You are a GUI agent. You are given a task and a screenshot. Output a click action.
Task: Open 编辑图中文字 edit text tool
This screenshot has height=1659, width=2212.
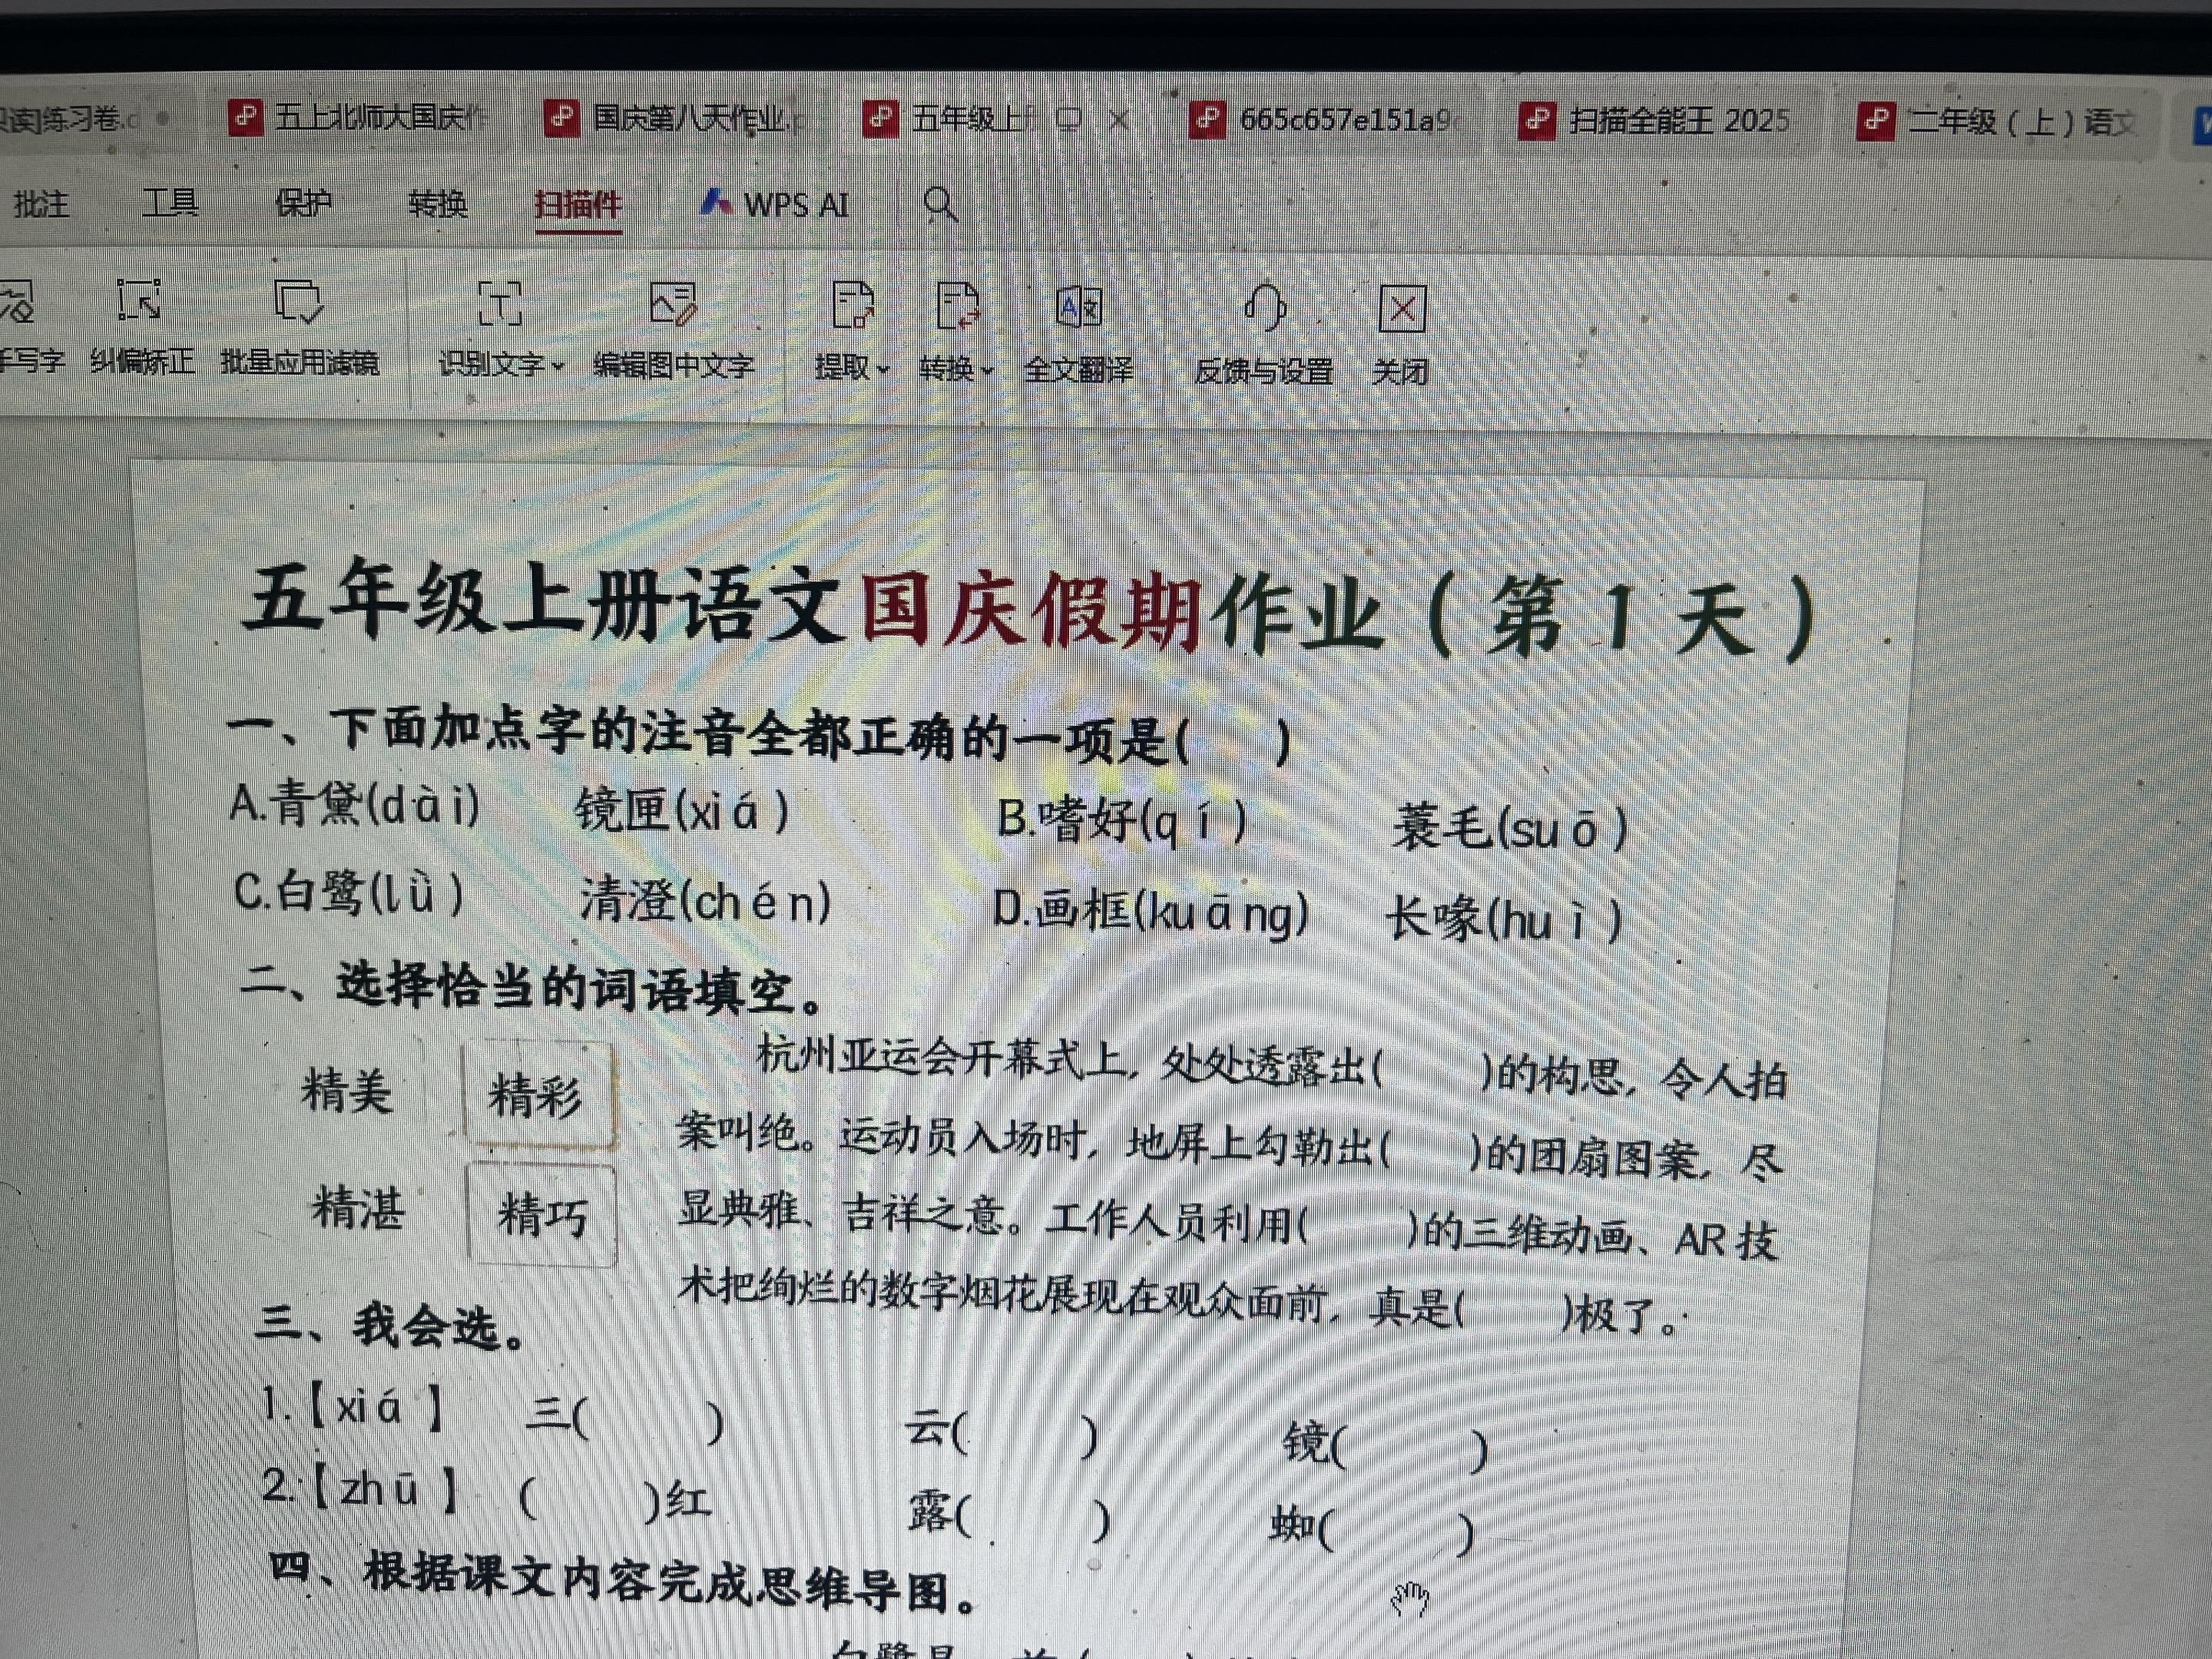(673, 304)
